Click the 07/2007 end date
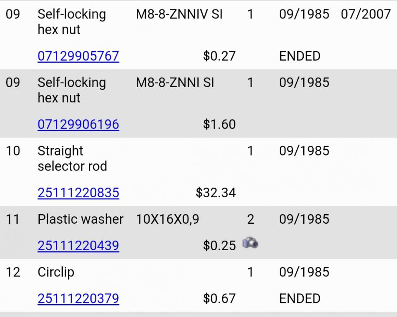 tap(366, 14)
